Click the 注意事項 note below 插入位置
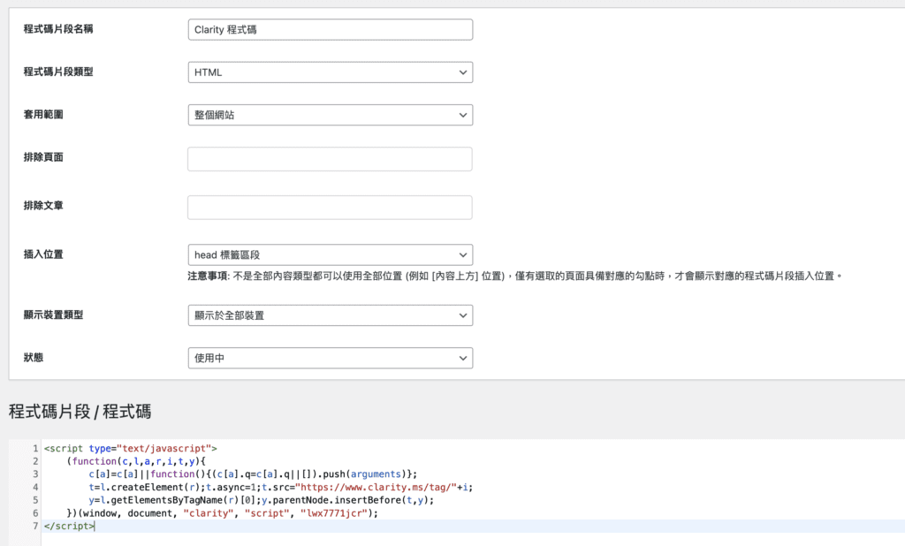Screen dimensions: 905x546 pyautogui.click(x=514, y=277)
